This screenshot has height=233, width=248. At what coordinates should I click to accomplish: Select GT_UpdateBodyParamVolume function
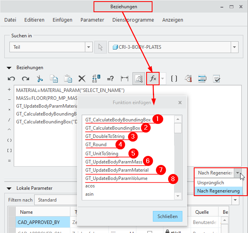click(x=116, y=178)
